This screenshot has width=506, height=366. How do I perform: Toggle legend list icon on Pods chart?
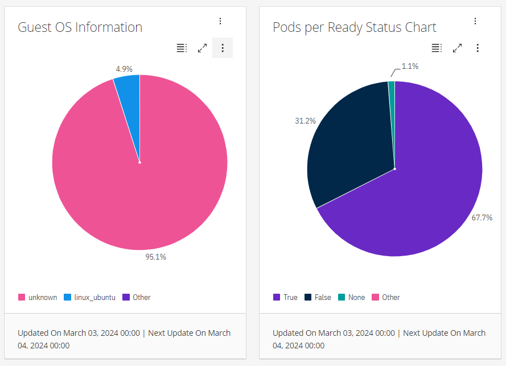(437, 48)
